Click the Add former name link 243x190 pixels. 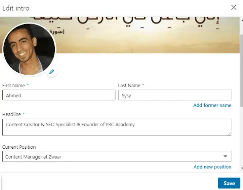(x=212, y=105)
